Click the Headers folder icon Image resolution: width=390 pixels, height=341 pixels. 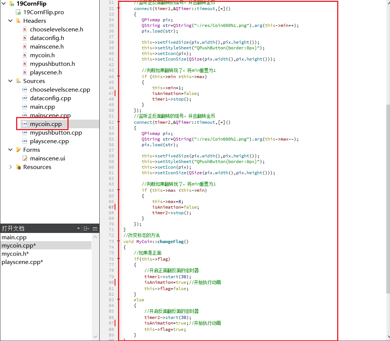pyautogui.click(x=18, y=21)
